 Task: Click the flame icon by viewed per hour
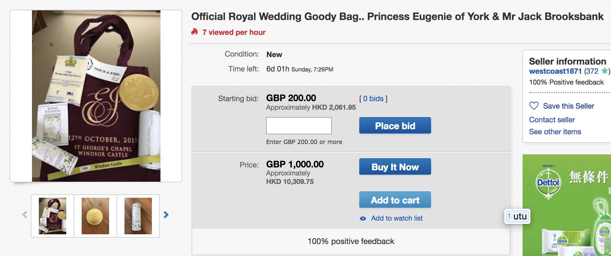tap(195, 32)
